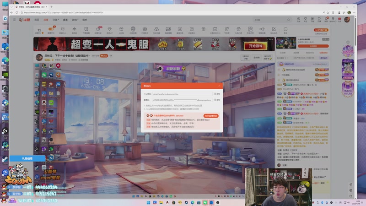366x206 pixels.
Task: Click the browser vertical scrollbar
Action: click(355, 32)
